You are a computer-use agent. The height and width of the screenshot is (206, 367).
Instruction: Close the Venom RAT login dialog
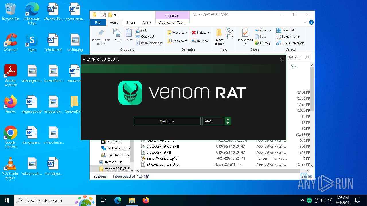pyautogui.click(x=282, y=60)
